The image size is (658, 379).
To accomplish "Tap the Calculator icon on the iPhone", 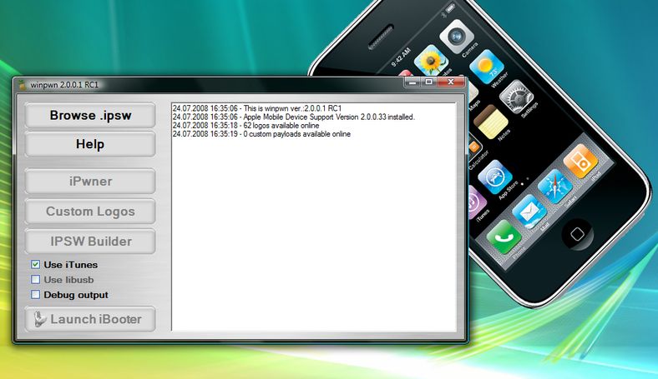I will pyautogui.click(x=473, y=147).
